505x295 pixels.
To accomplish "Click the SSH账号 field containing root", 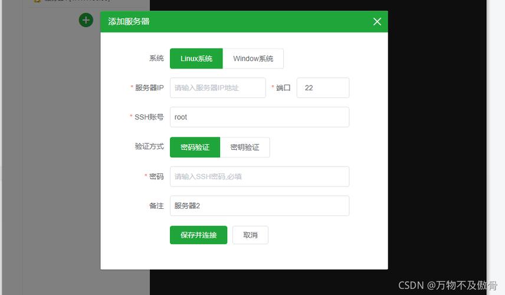I will click(x=260, y=117).
